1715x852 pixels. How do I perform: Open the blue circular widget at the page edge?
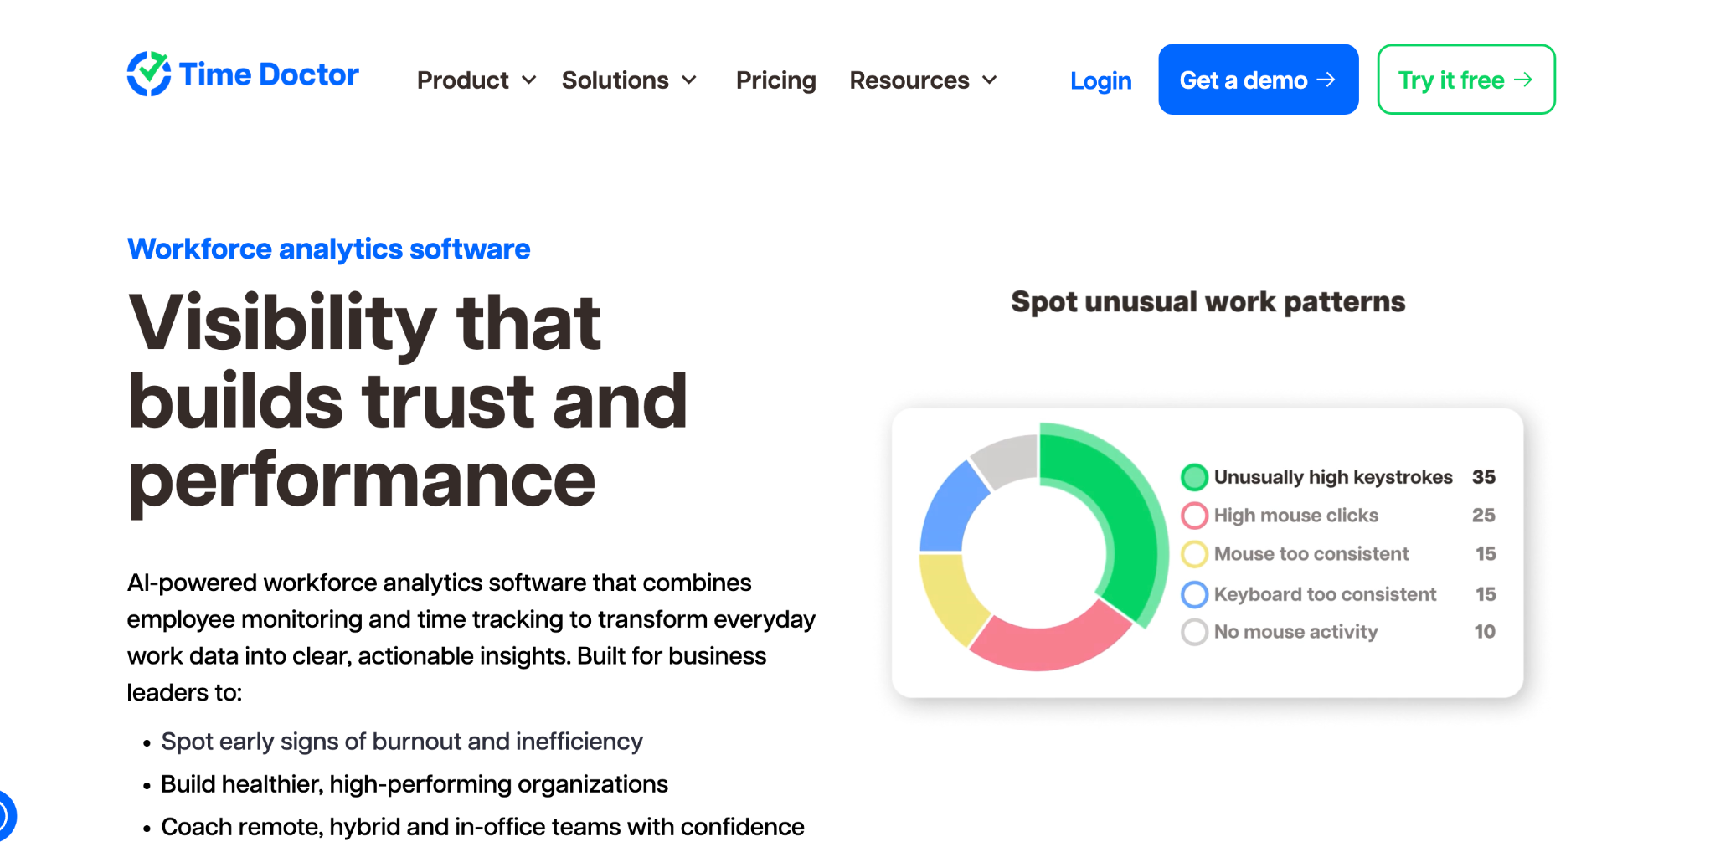click(x=6, y=815)
